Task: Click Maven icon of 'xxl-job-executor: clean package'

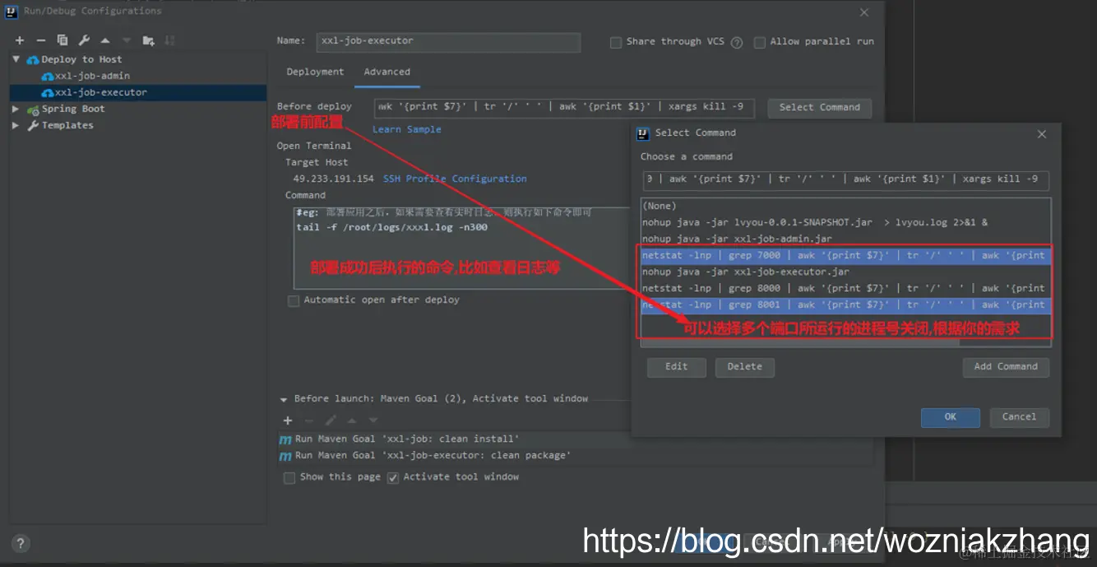Action: coord(285,456)
